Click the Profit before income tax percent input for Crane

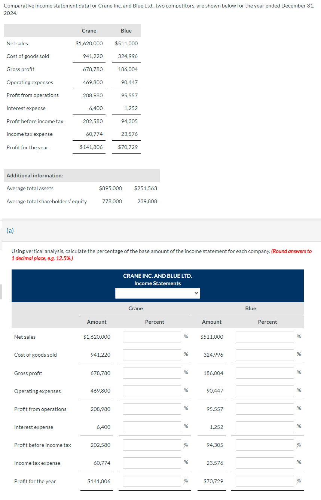pos(152,445)
